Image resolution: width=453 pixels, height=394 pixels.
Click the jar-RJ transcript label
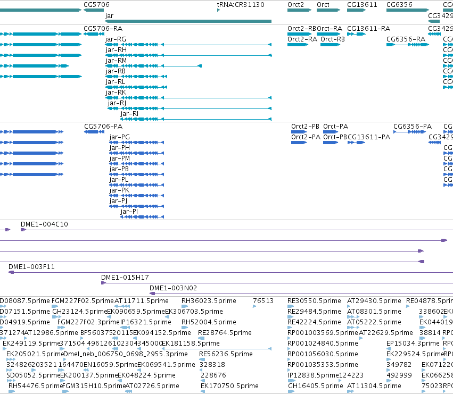click(x=117, y=103)
